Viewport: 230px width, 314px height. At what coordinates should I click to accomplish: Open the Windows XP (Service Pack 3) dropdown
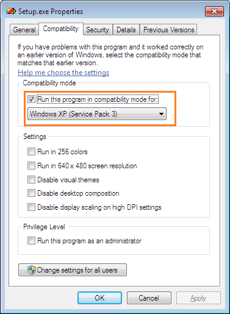click(x=97, y=114)
